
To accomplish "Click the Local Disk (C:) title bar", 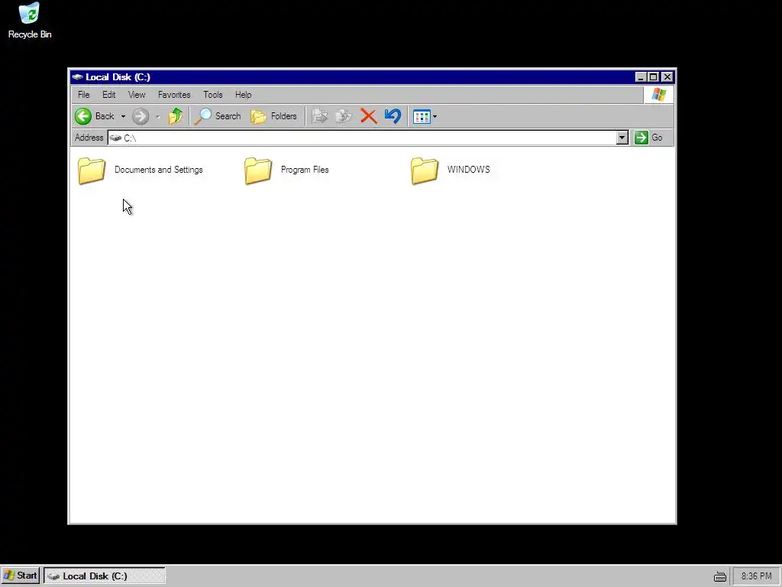I will tap(372, 77).
